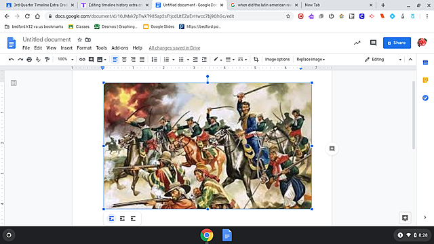Open the Tools menu
The width and height of the screenshot is (434, 244).
(x=101, y=48)
